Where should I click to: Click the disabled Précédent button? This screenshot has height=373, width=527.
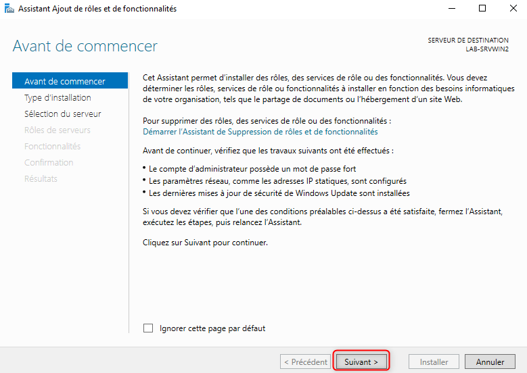(306, 362)
